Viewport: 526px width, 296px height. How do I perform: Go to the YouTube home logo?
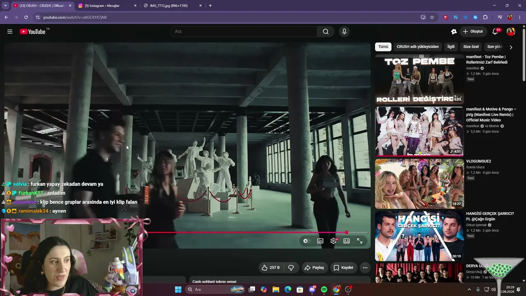[32, 32]
